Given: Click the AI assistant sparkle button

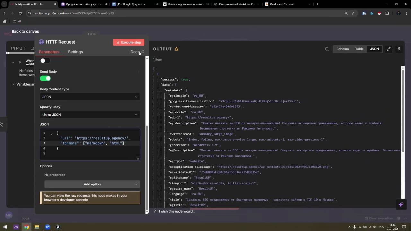Looking at the screenshot, I should click(401, 204).
